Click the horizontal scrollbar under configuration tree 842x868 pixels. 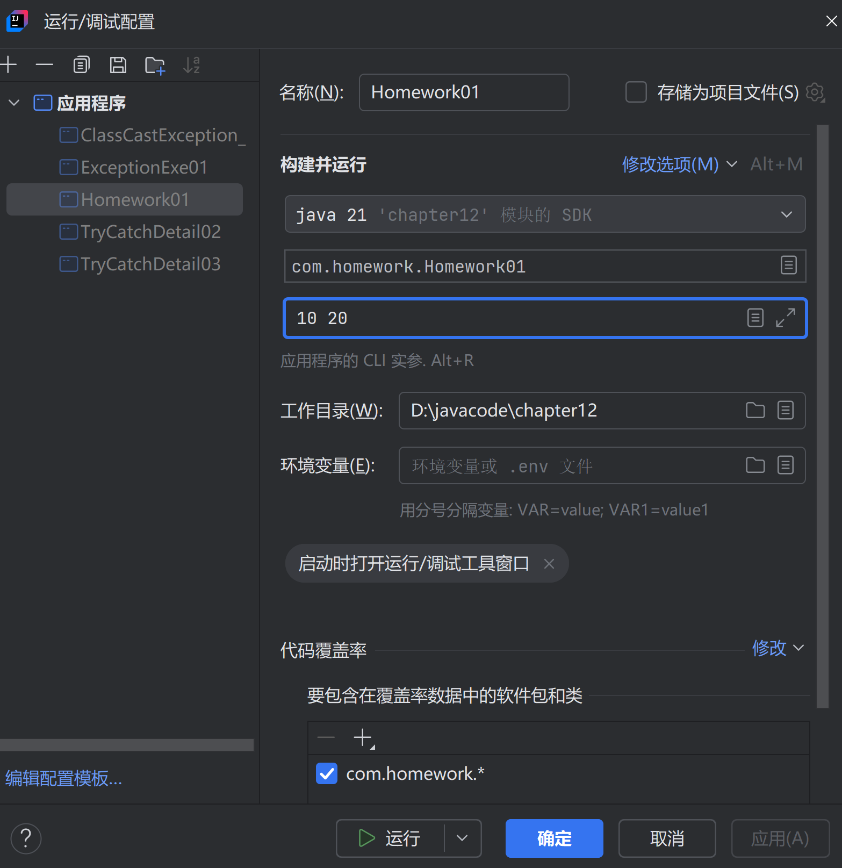[127, 744]
